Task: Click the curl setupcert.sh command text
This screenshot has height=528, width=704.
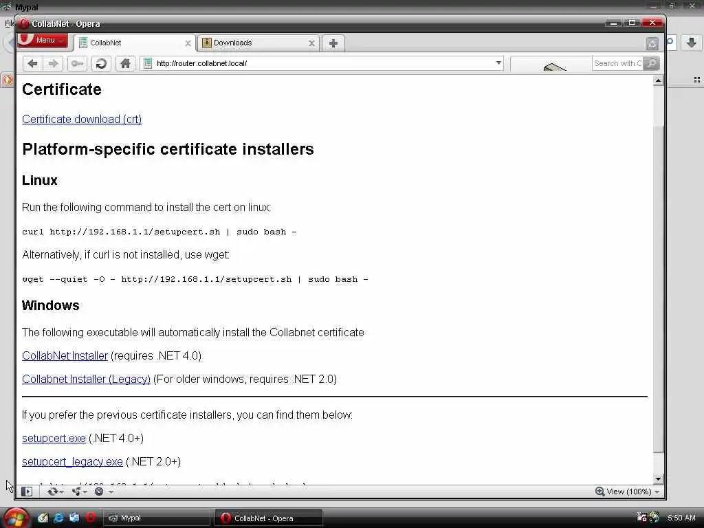Action: coord(159,232)
